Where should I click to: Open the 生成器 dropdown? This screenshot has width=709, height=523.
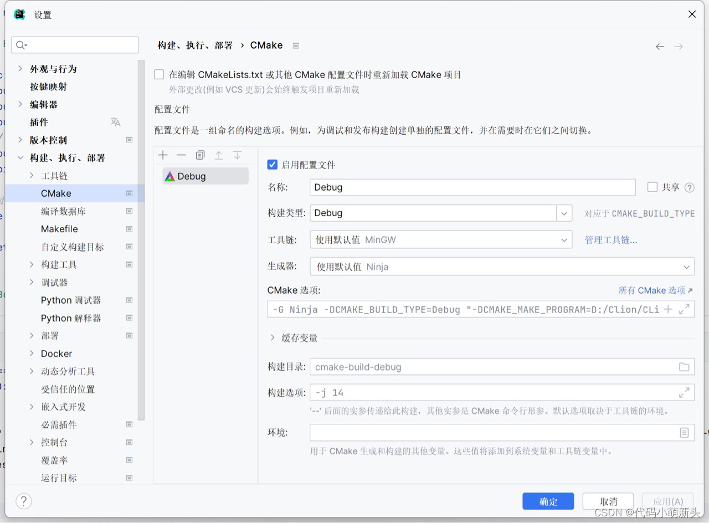pyautogui.click(x=687, y=266)
